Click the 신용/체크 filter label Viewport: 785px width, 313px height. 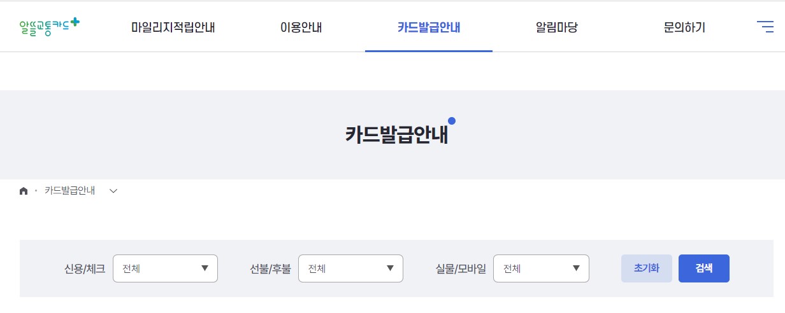pos(85,269)
